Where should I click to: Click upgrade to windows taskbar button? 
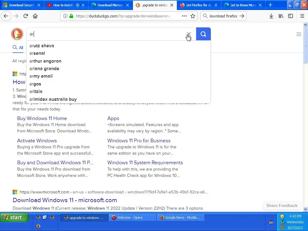pyautogui.click(x=84, y=218)
